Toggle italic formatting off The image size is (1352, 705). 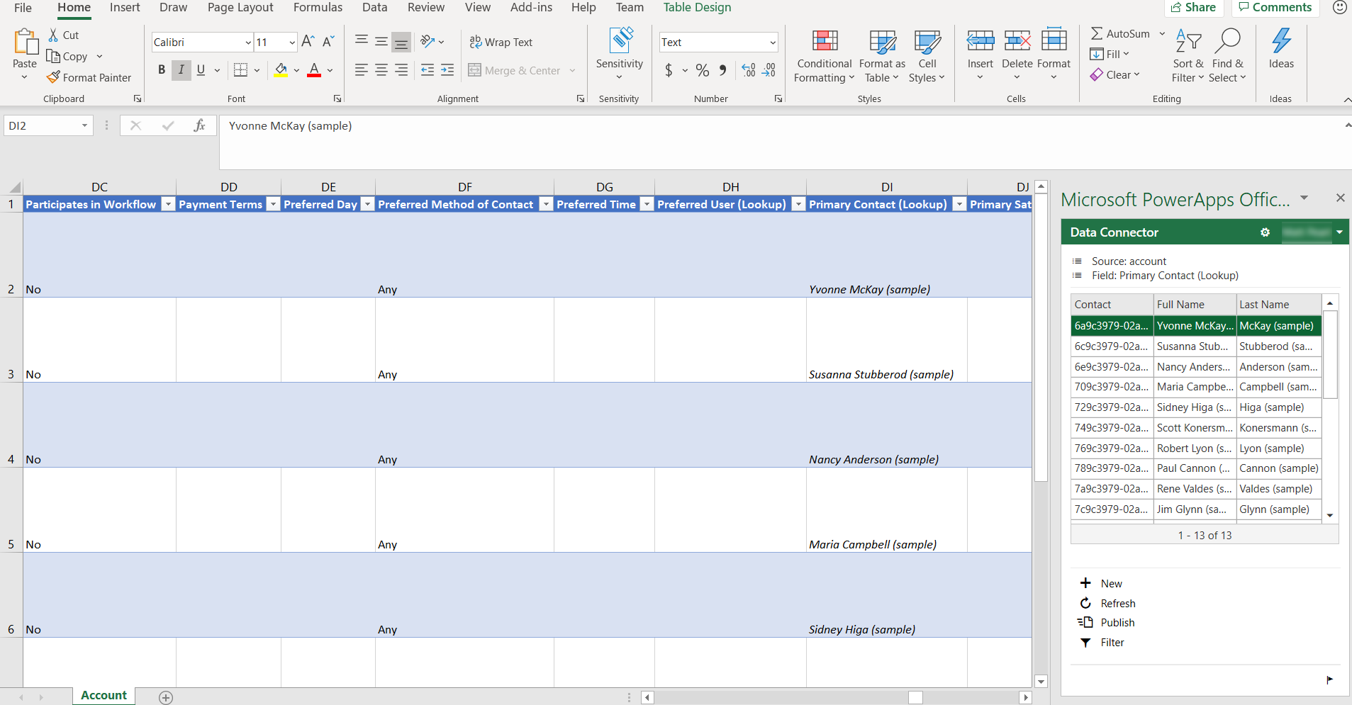point(181,69)
